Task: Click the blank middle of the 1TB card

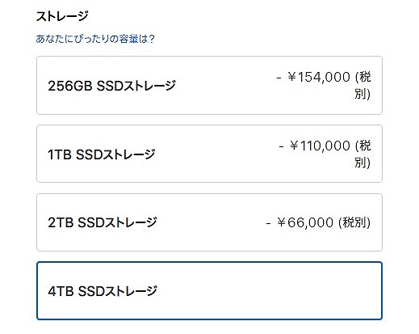Action: pyautogui.click(x=216, y=154)
